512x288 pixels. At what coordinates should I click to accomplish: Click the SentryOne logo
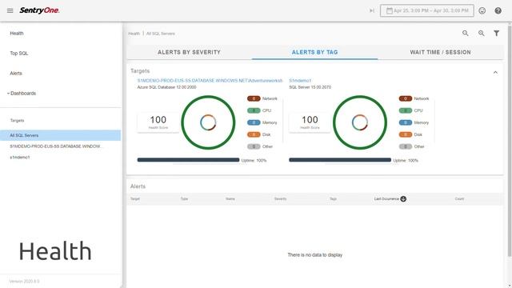(x=39, y=10)
